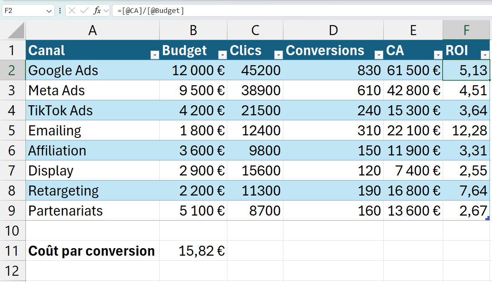Select the Coût par conversion label cell
Viewport: 492px width, 282px height.
[92, 251]
